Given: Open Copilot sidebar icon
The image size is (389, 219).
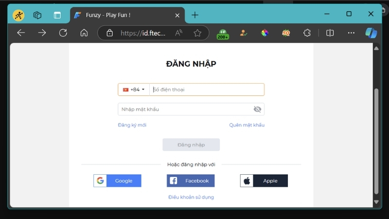Looking at the screenshot, I should point(371,33).
